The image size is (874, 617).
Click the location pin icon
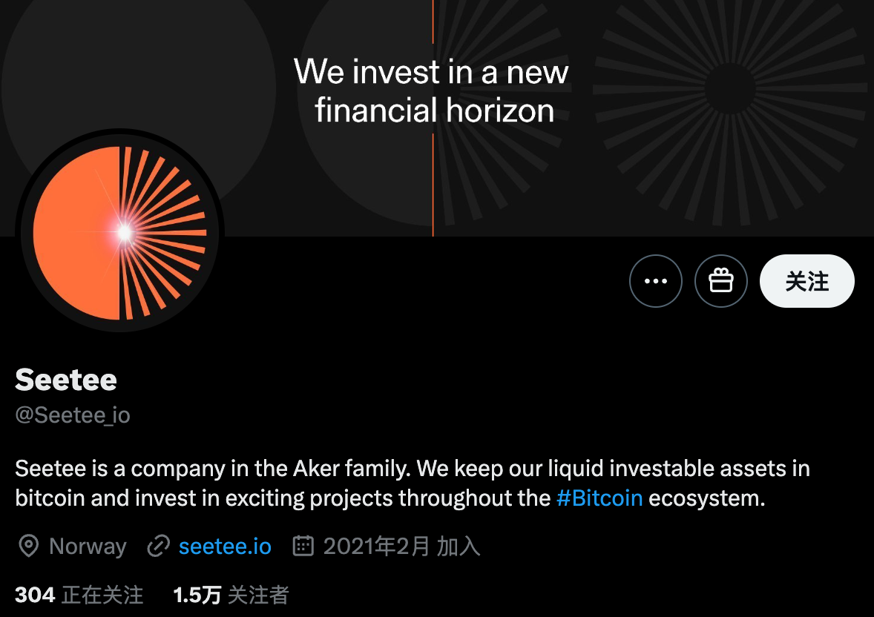(28, 547)
